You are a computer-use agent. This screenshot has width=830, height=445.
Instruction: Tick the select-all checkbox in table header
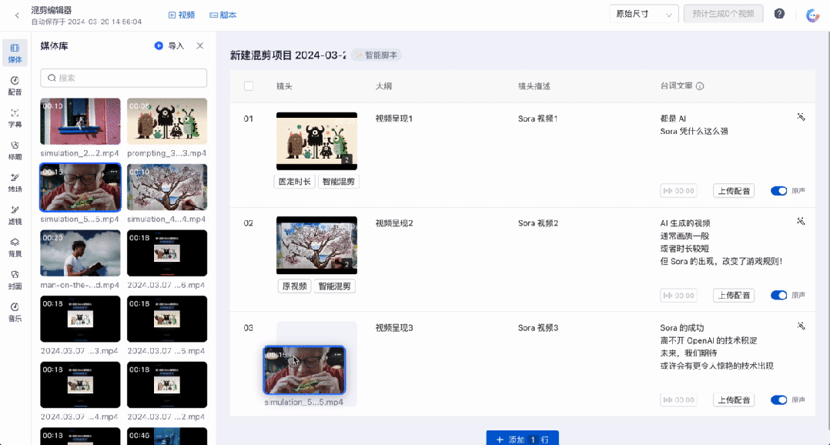248,85
